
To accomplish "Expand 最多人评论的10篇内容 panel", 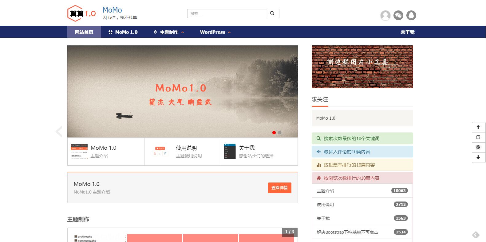I will click(362, 152).
